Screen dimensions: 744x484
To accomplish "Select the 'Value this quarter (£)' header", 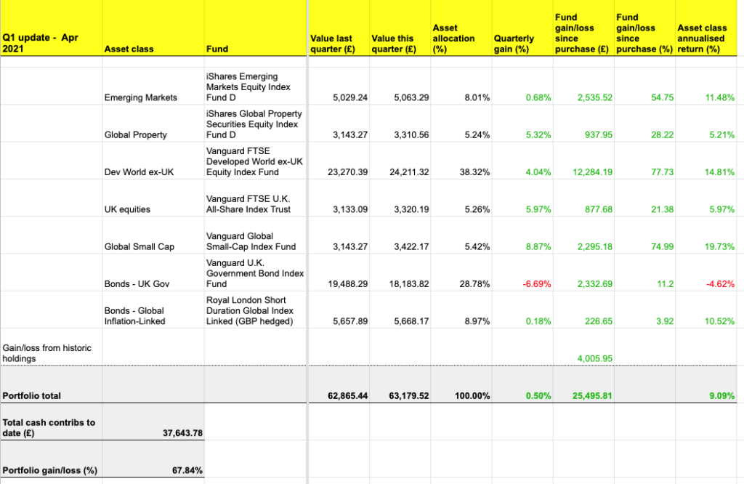I will click(x=400, y=28).
